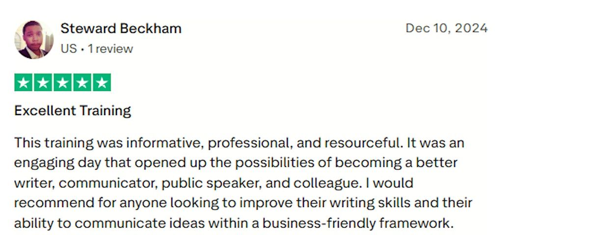Click the dot separator after "US"
This screenshot has width=589, height=235.
[x=82, y=49]
